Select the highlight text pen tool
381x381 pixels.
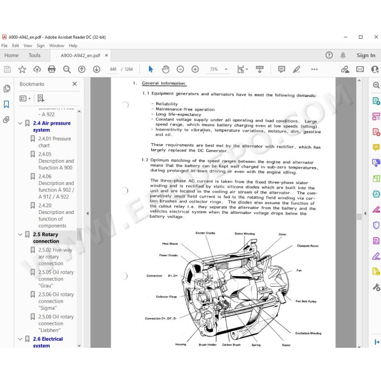297,69
